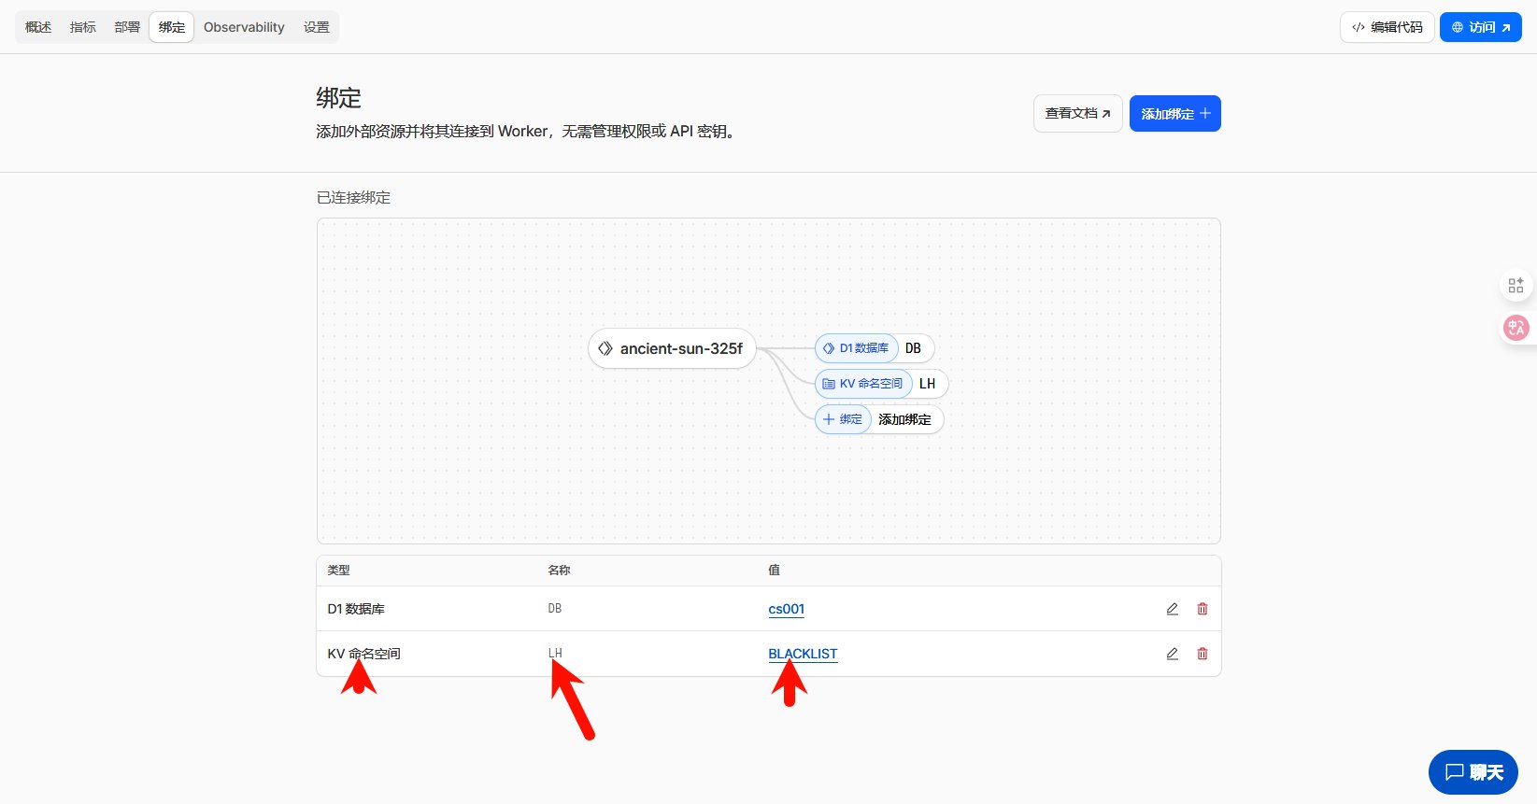
Task: Delete the KV 命名空间 binding via trash icon
Action: [x=1203, y=654]
